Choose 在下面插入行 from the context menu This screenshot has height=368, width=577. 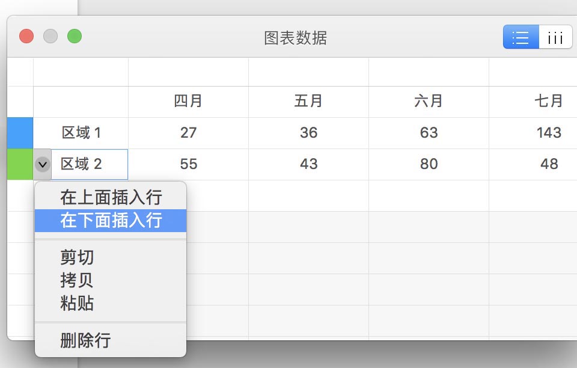[111, 221]
